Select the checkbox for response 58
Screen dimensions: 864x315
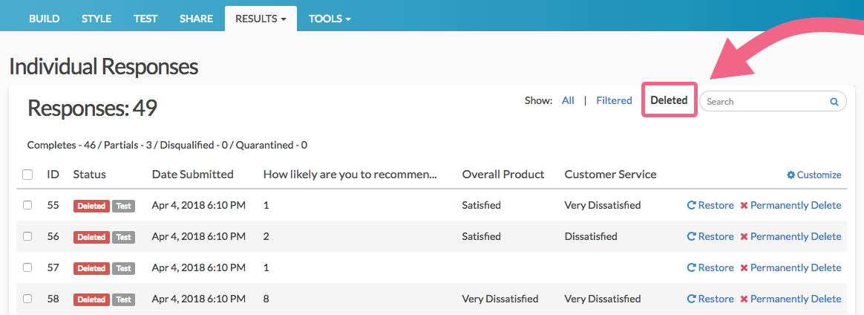click(27, 299)
